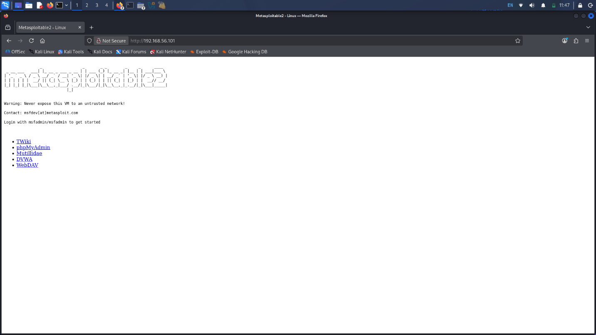
Task: Open Firefox View tab overview button
Action: pos(7,27)
